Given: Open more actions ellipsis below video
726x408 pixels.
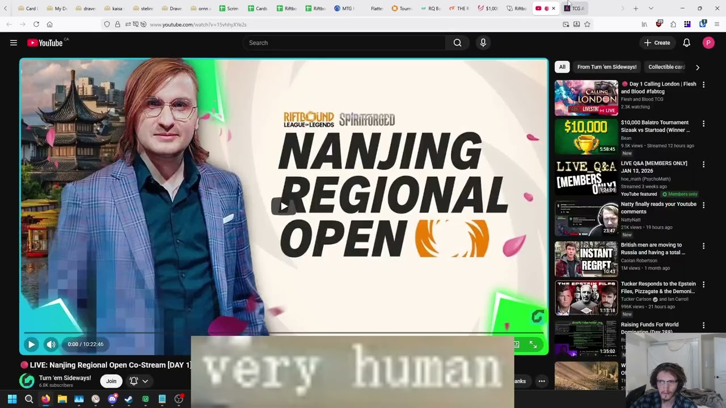Looking at the screenshot, I should tap(542, 381).
